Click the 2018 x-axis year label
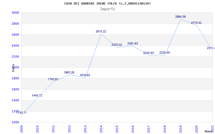Image resolution: width=215 pixels, height=134 pixels. click(165, 129)
